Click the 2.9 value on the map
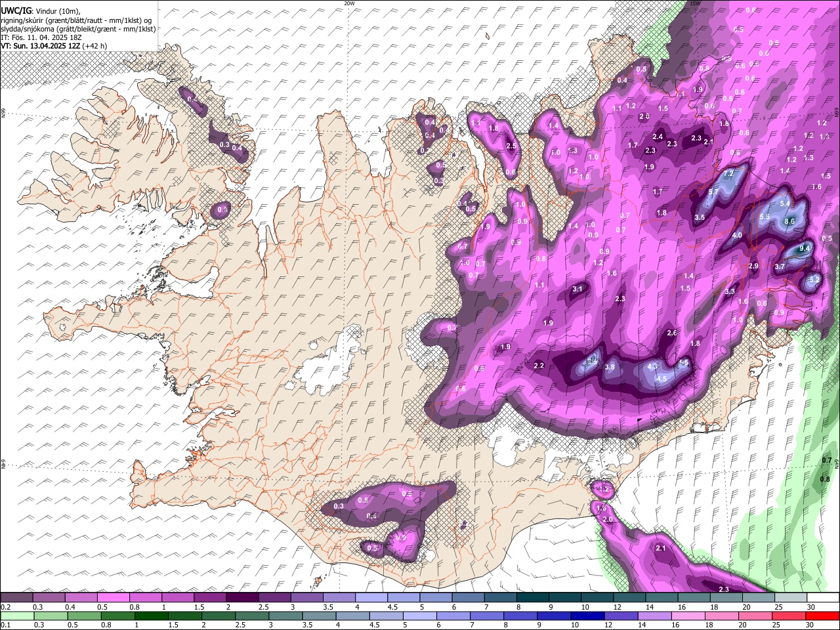 [x=753, y=266]
